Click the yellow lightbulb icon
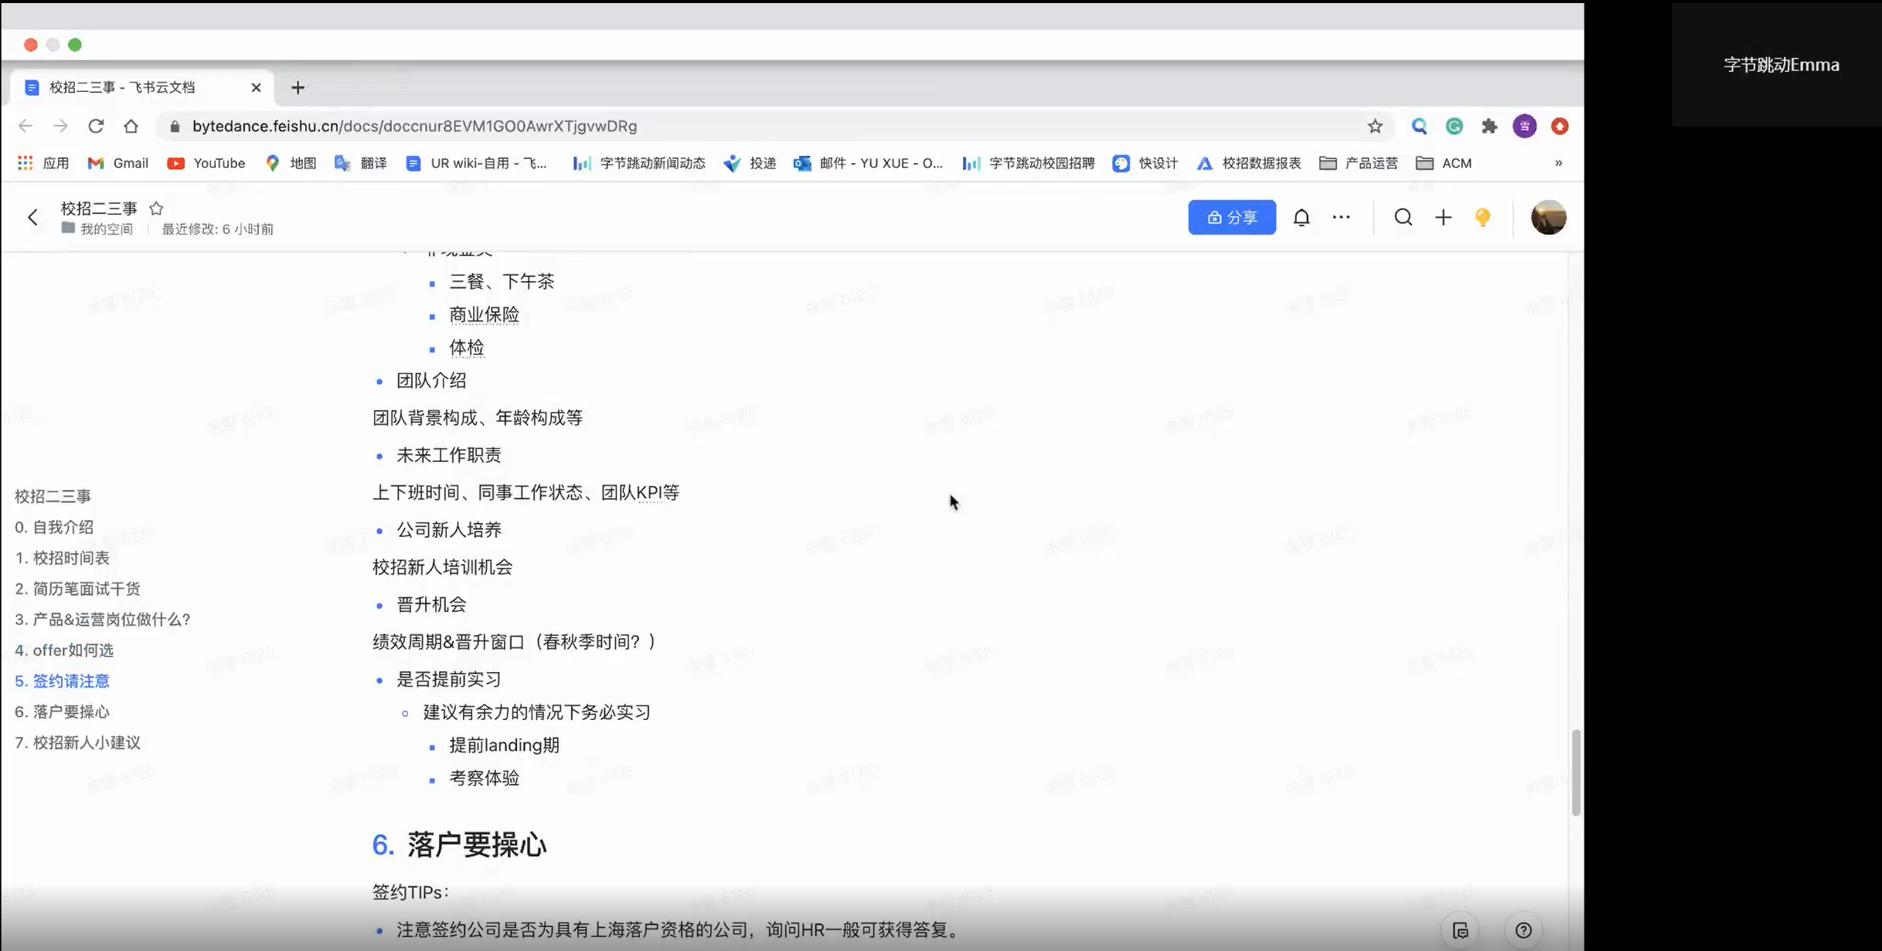 coord(1482,217)
